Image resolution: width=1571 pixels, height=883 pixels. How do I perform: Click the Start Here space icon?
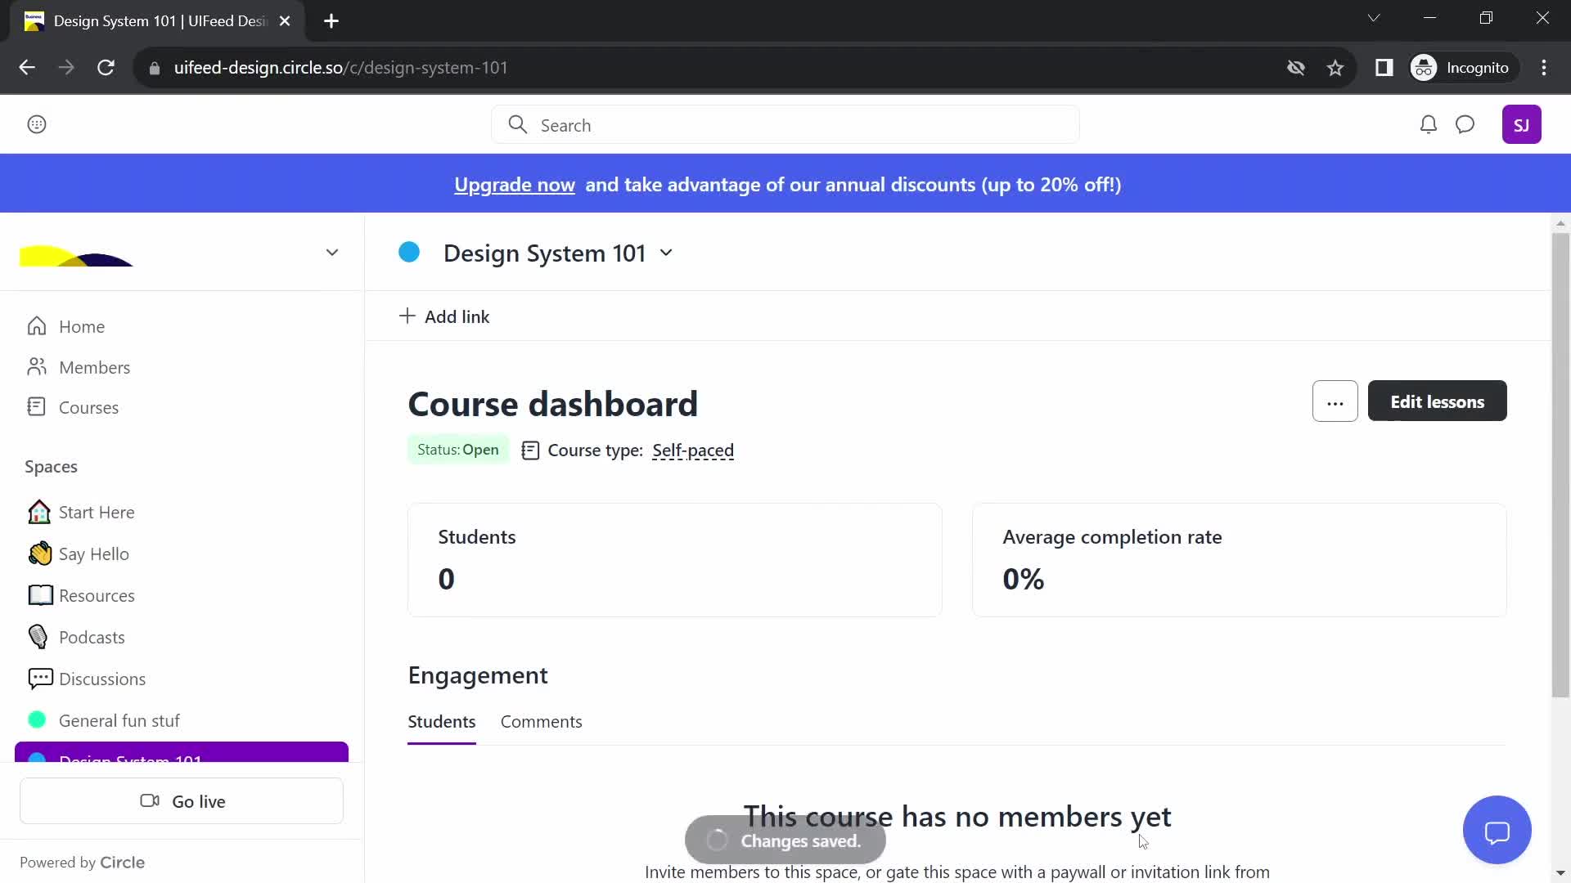coord(38,512)
